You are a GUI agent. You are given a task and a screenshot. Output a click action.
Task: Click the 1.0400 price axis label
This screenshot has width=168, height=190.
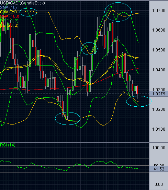pos(159,70)
